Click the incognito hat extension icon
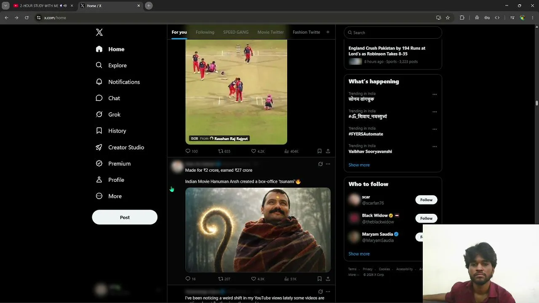 click(x=477, y=18)
